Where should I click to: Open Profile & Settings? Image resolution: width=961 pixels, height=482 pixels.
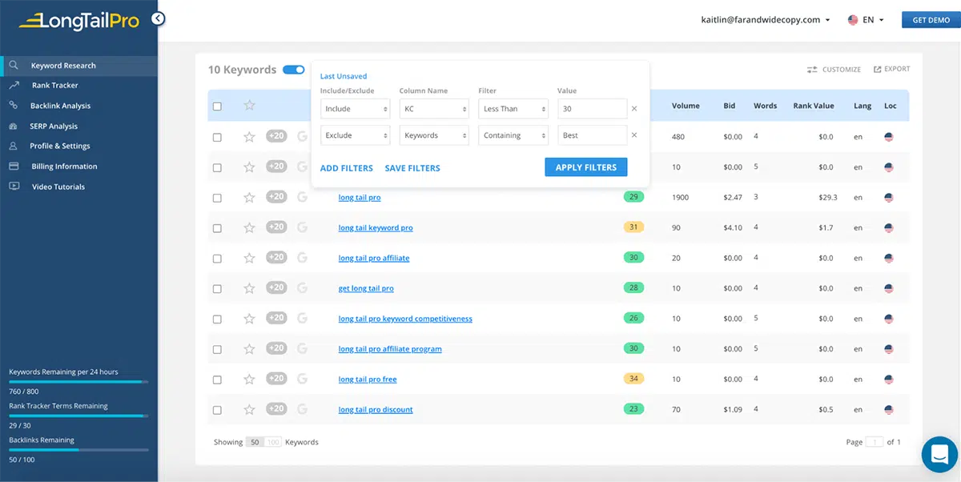point(60,147)
